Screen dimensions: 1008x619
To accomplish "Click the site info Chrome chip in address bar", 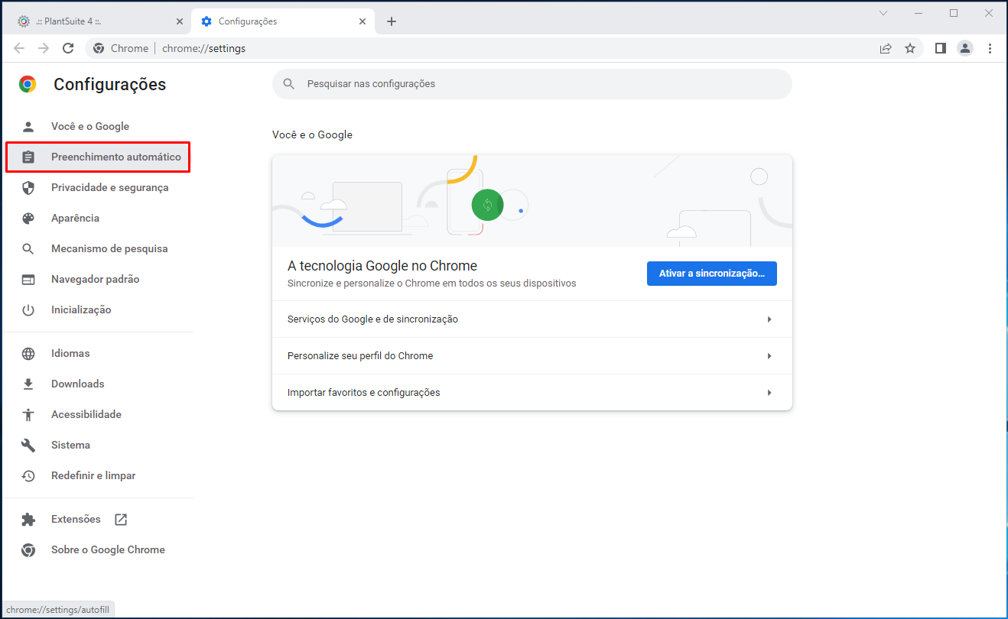I will pos(121,48).
